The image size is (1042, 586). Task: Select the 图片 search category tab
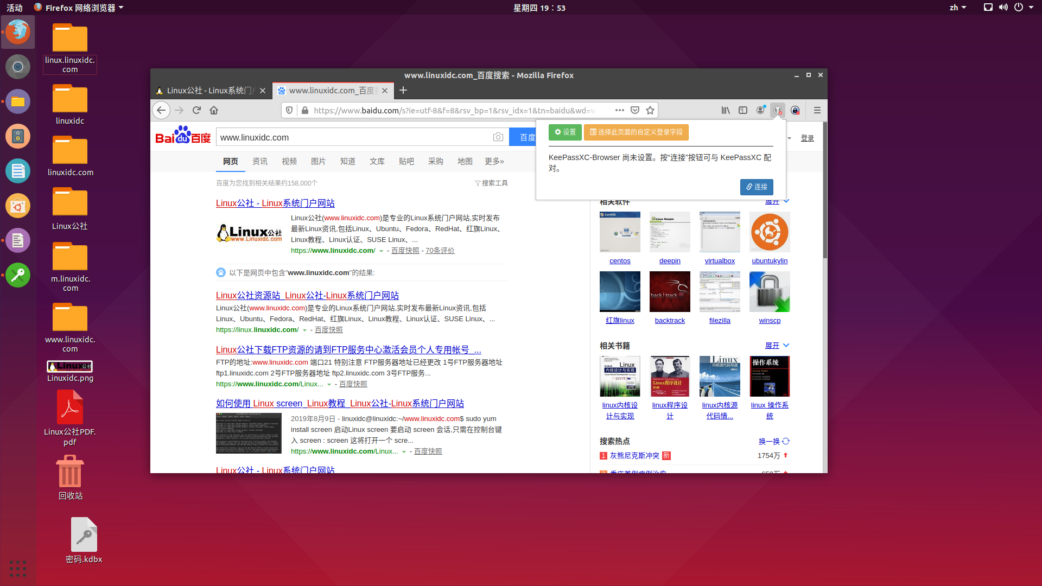pos(318,161)
